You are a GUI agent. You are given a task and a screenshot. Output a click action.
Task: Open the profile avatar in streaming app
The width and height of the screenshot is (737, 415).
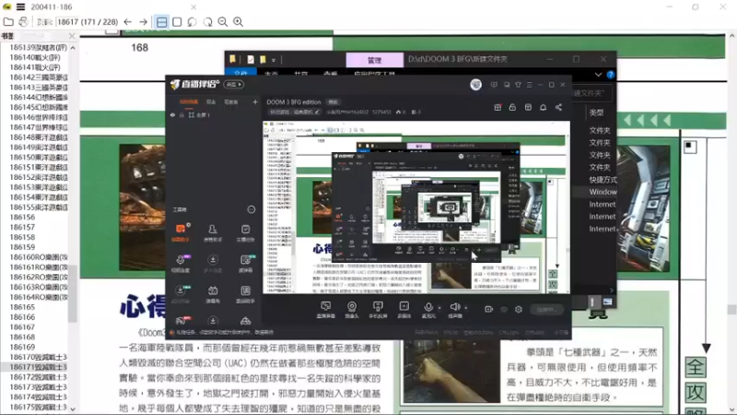click(475, 84)
